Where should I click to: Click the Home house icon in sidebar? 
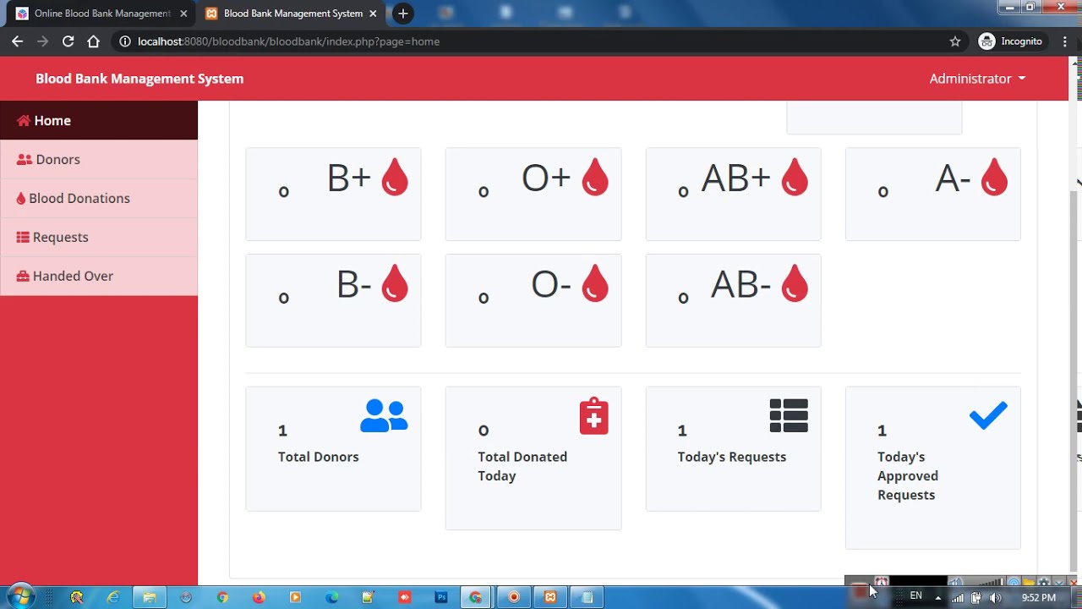(x=24, y=120)
